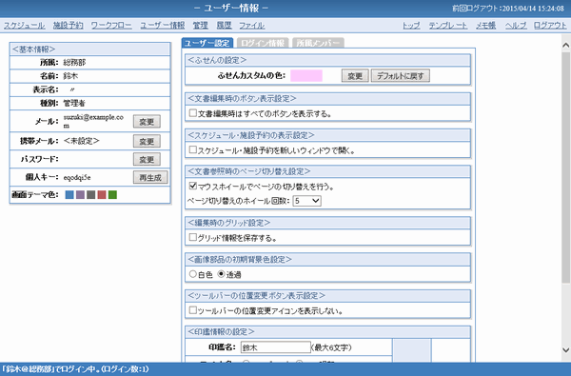
Task: Click 変更 button for 携帯メール
Action: click(147, 142)
